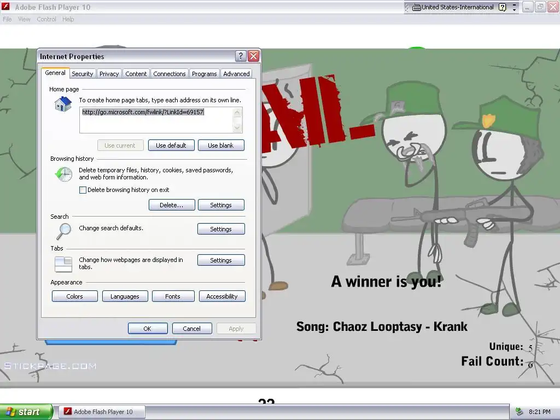Open the Content tab
560x420 pixels.
click(136, 74)
